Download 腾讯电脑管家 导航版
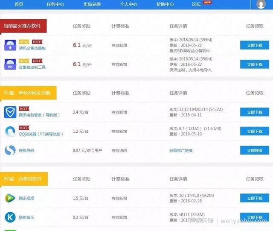Viewport: 273px width, 231px height. [x=255, y=112]
